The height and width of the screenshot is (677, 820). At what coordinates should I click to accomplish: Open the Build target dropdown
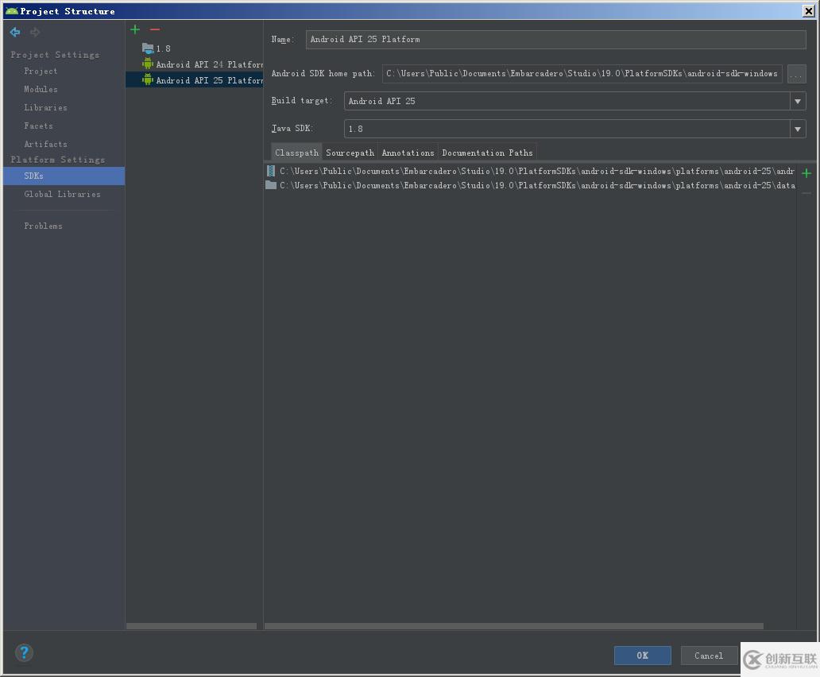click(x=797, y=100)
